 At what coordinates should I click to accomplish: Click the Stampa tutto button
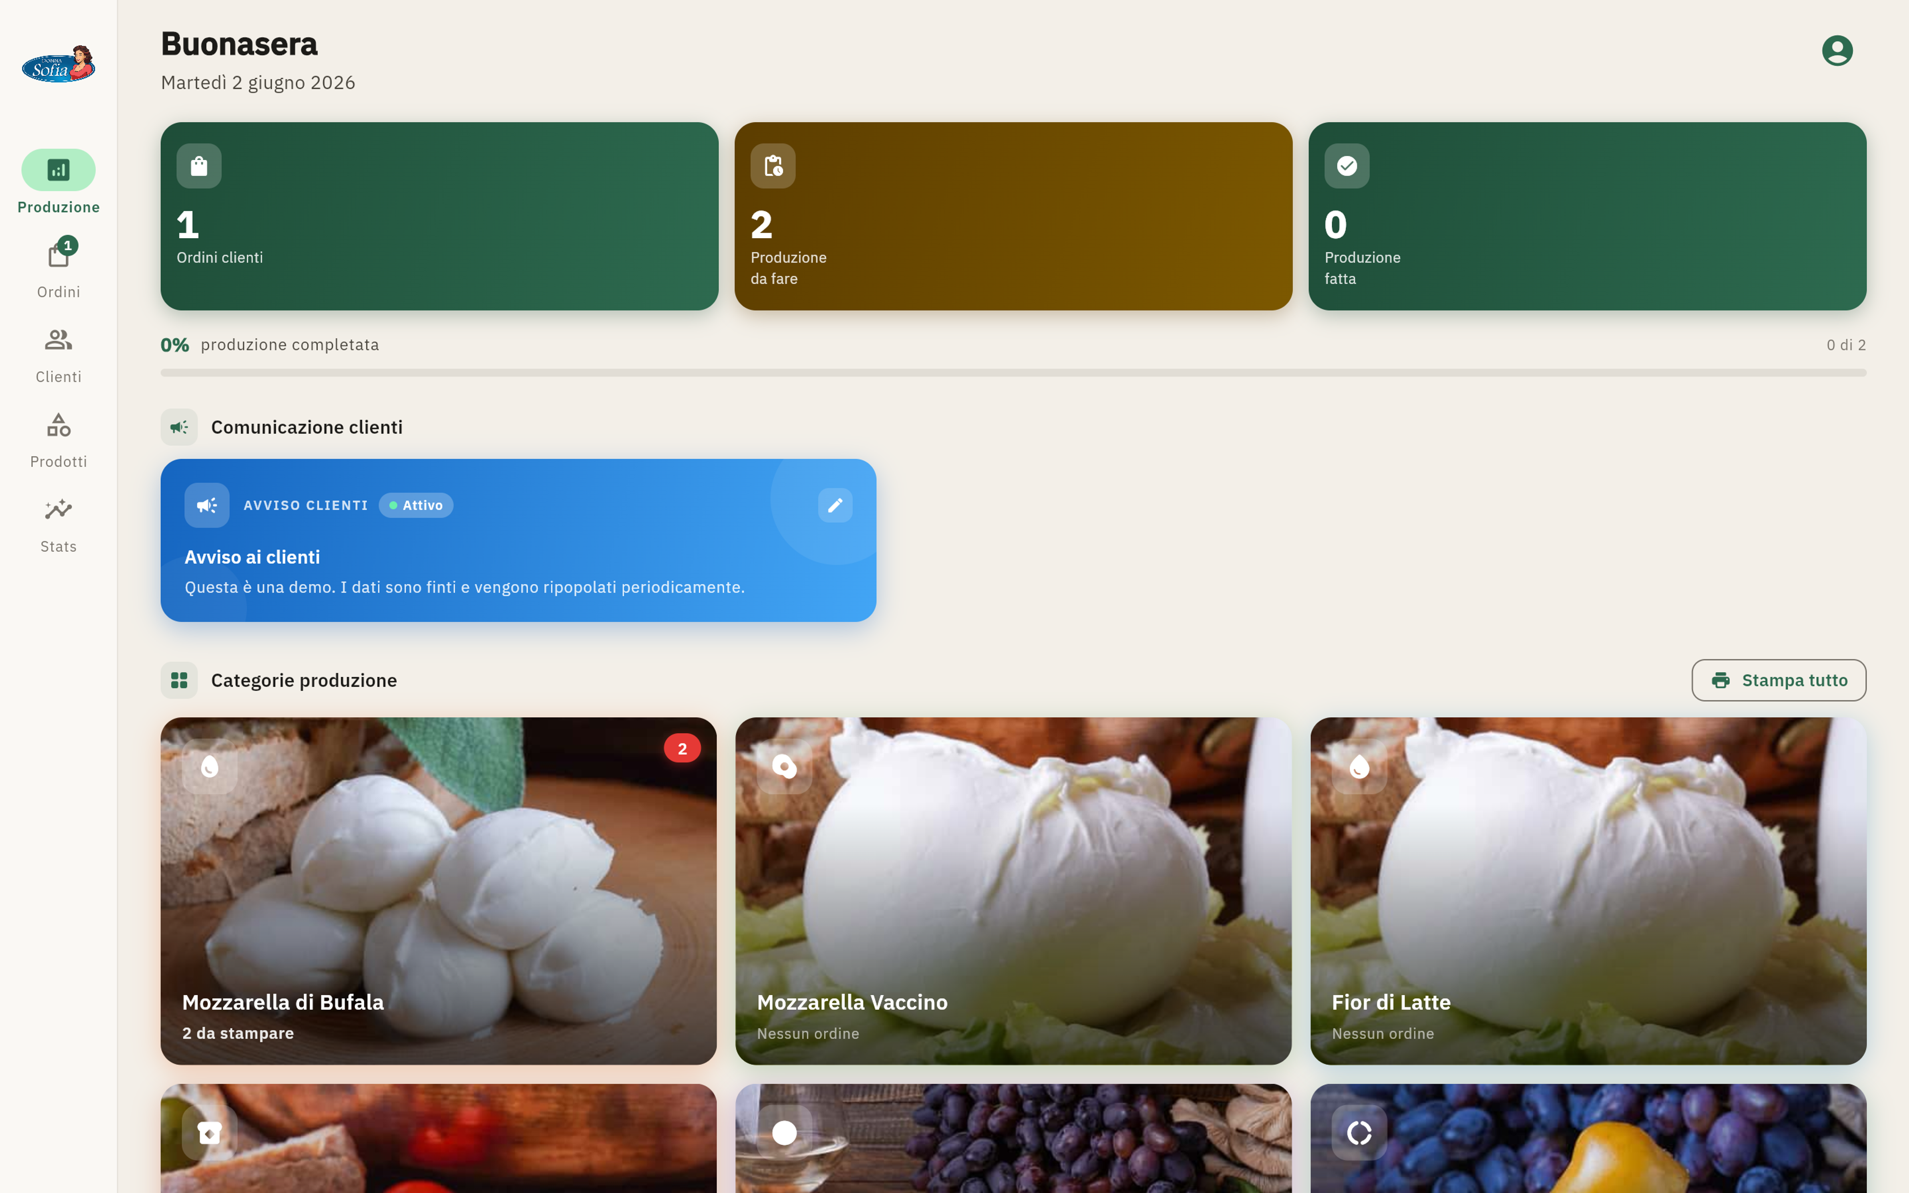(1779, 680)
